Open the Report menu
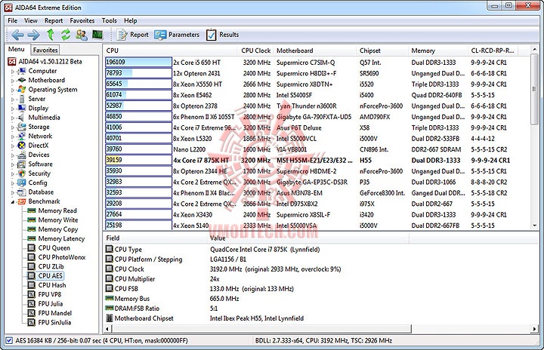Viewport: 544px width, 350px height. [54, 21]
